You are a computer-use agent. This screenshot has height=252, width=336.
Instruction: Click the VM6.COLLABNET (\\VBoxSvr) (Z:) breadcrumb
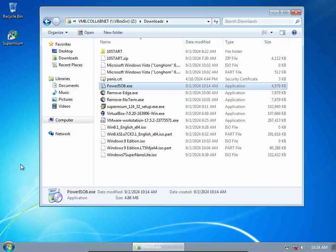107,21
